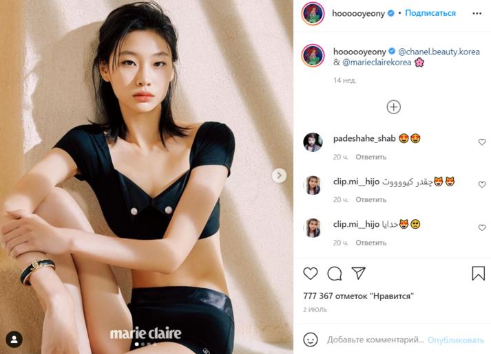Open emoji picker smiley icon
Viewport: 491px width, 354px height.
point(311,340)
